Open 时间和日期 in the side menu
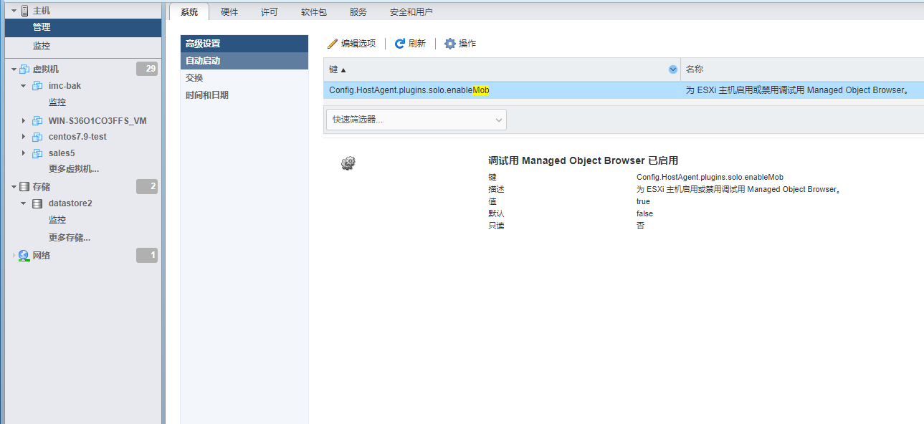 point(244,95)
